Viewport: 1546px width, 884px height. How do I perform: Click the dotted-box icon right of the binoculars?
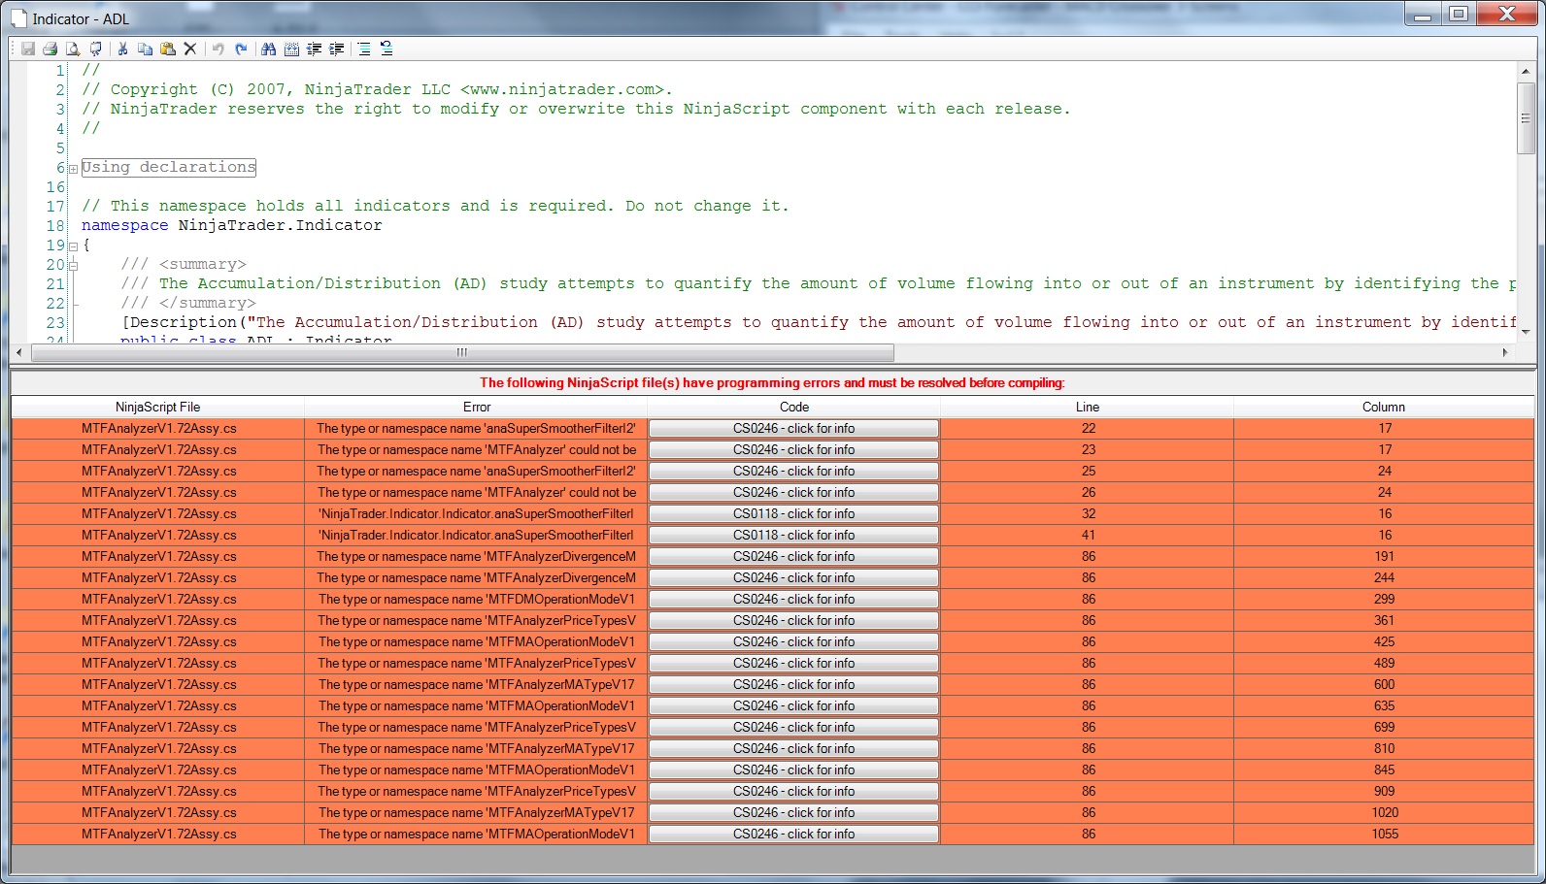(x=291, y=49)
